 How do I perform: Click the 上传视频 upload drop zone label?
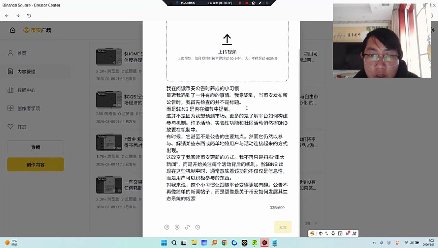point(227,52)
